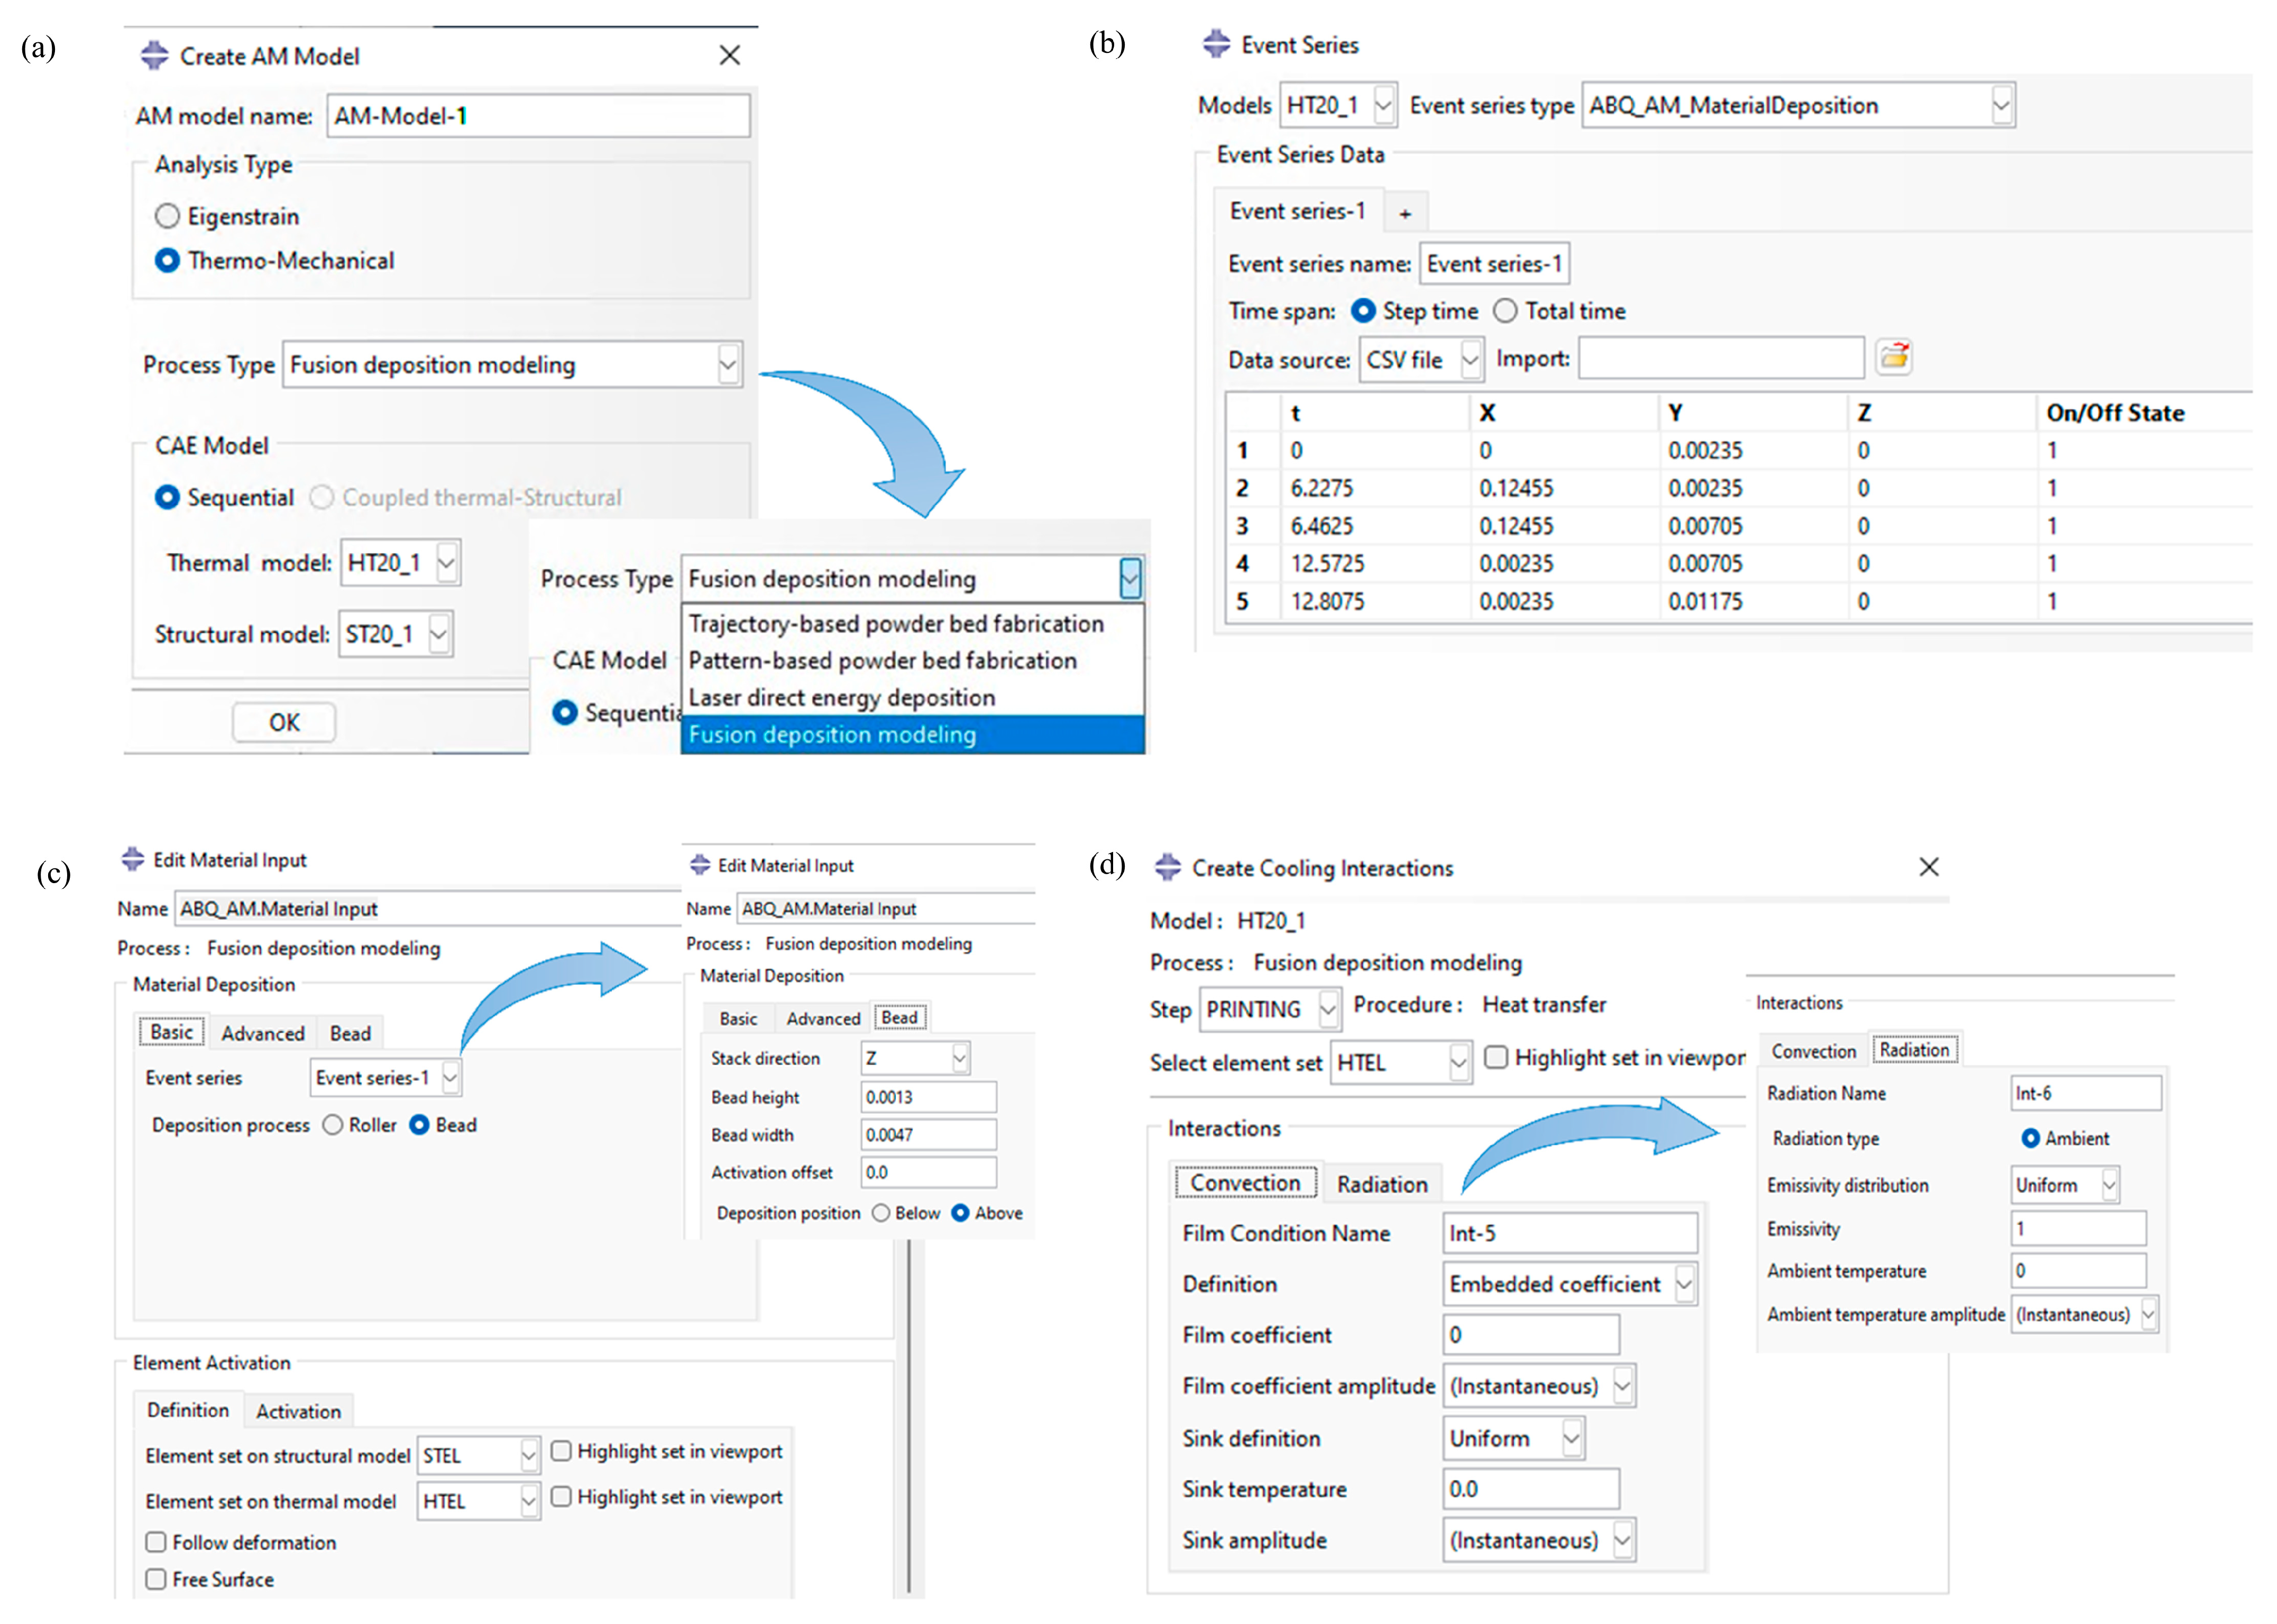Click the Abaqus icon beside Create AM Model
The width and height of the screenshot is (2277, 1624).
pos(154,56)
